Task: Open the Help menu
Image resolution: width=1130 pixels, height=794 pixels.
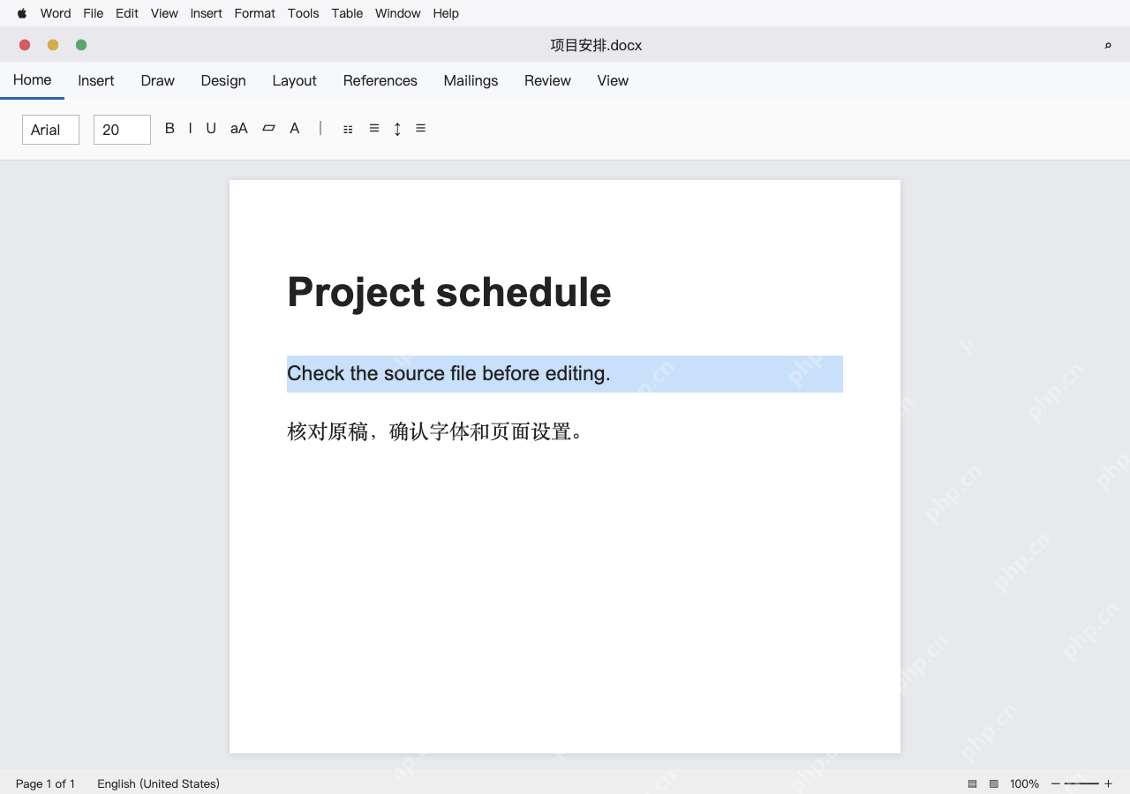Action: [446, 13]
